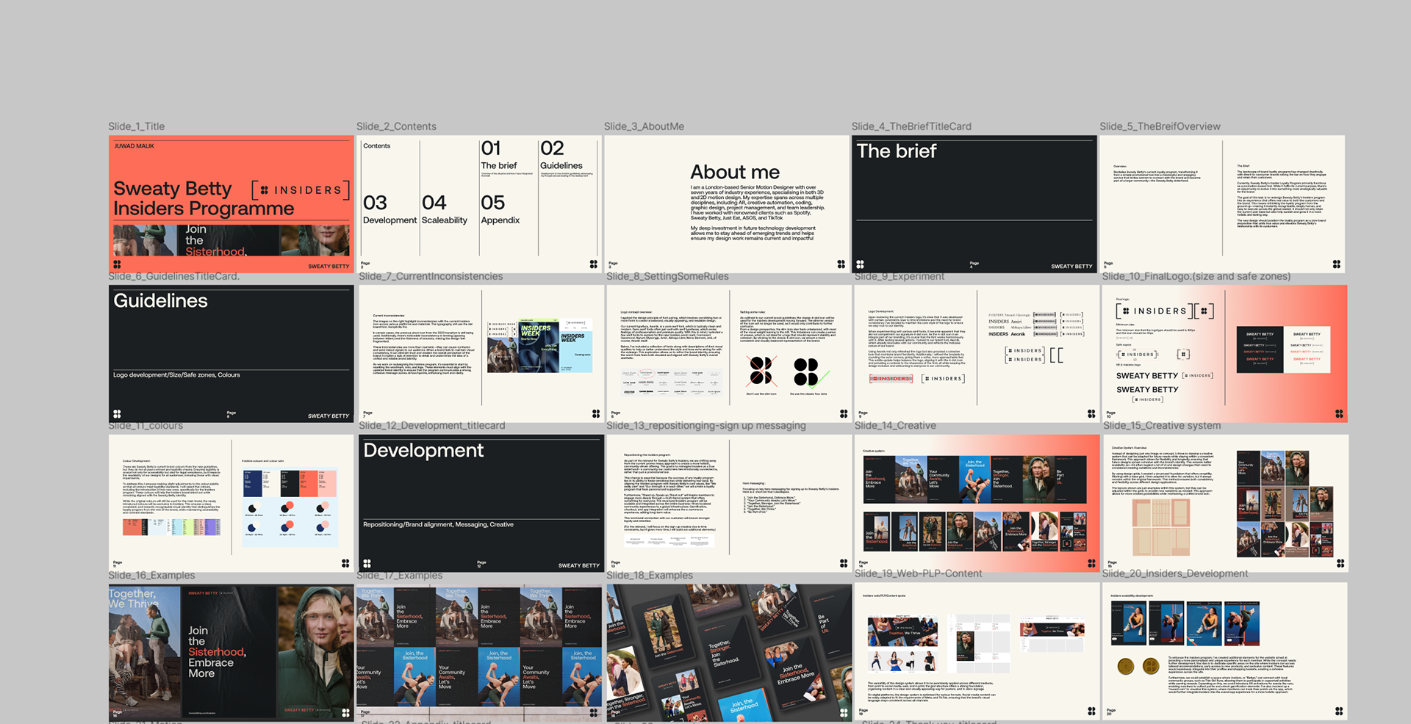Click the dark The brief title card slide
The width and height of the screenshot is (1411, 724).
pos(974,204)
